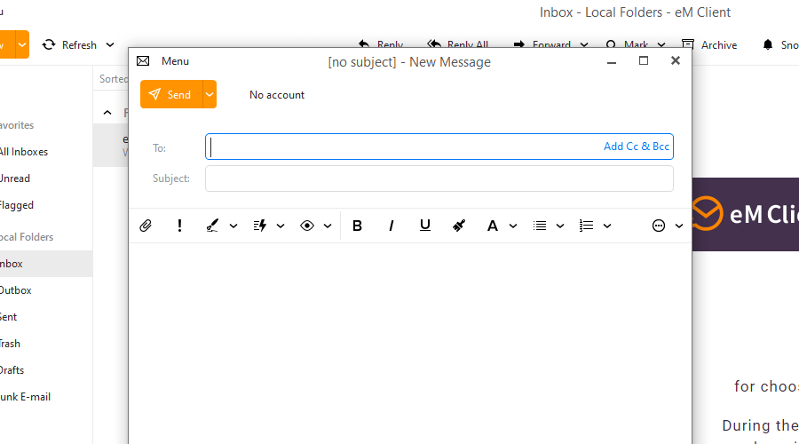Open the Junk E-mail folder
799x444 pixels.
26,397
